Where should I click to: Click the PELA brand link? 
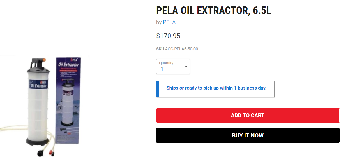point(169,22)
